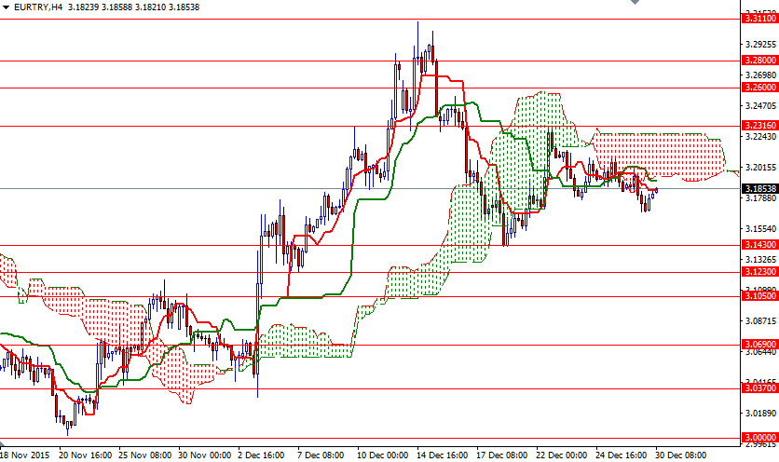
Task: Click the 3.29255 price scale value
Action: 760,44
